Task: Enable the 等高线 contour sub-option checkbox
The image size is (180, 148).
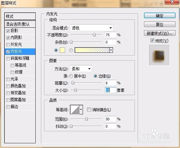Action: point(12,65)
